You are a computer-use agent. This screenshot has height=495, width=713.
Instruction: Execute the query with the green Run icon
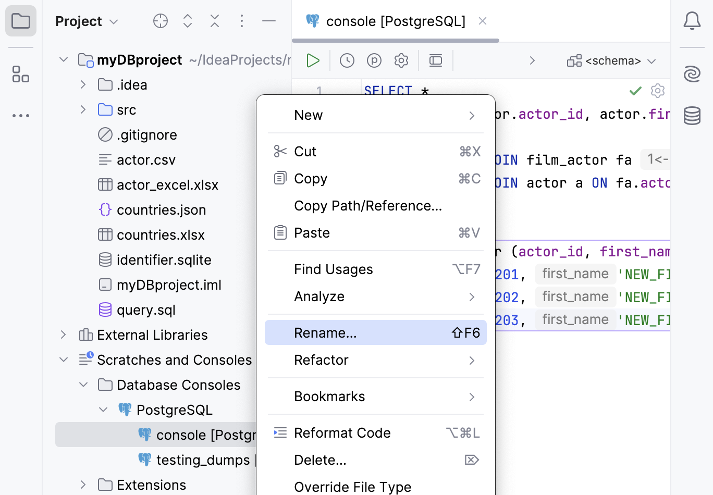click(x=313, y=60)
